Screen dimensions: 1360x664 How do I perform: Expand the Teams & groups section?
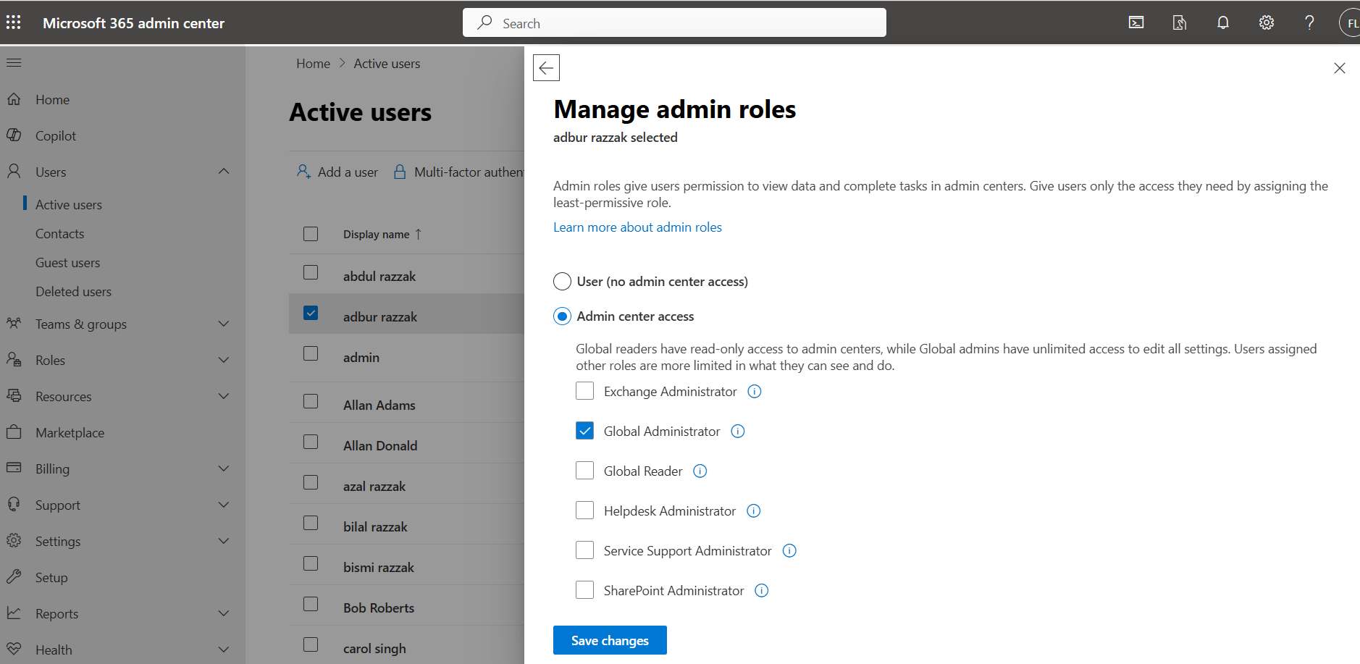pyautogui.click(x=223, y=324)
